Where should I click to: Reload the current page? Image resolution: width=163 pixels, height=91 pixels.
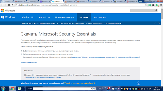pyautogui.click(x=9, y=5)
